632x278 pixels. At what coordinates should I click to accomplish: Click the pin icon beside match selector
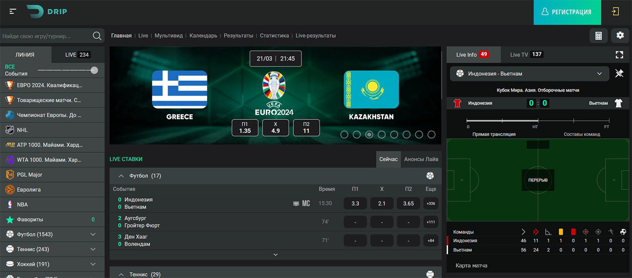click(x=619, y=74)
